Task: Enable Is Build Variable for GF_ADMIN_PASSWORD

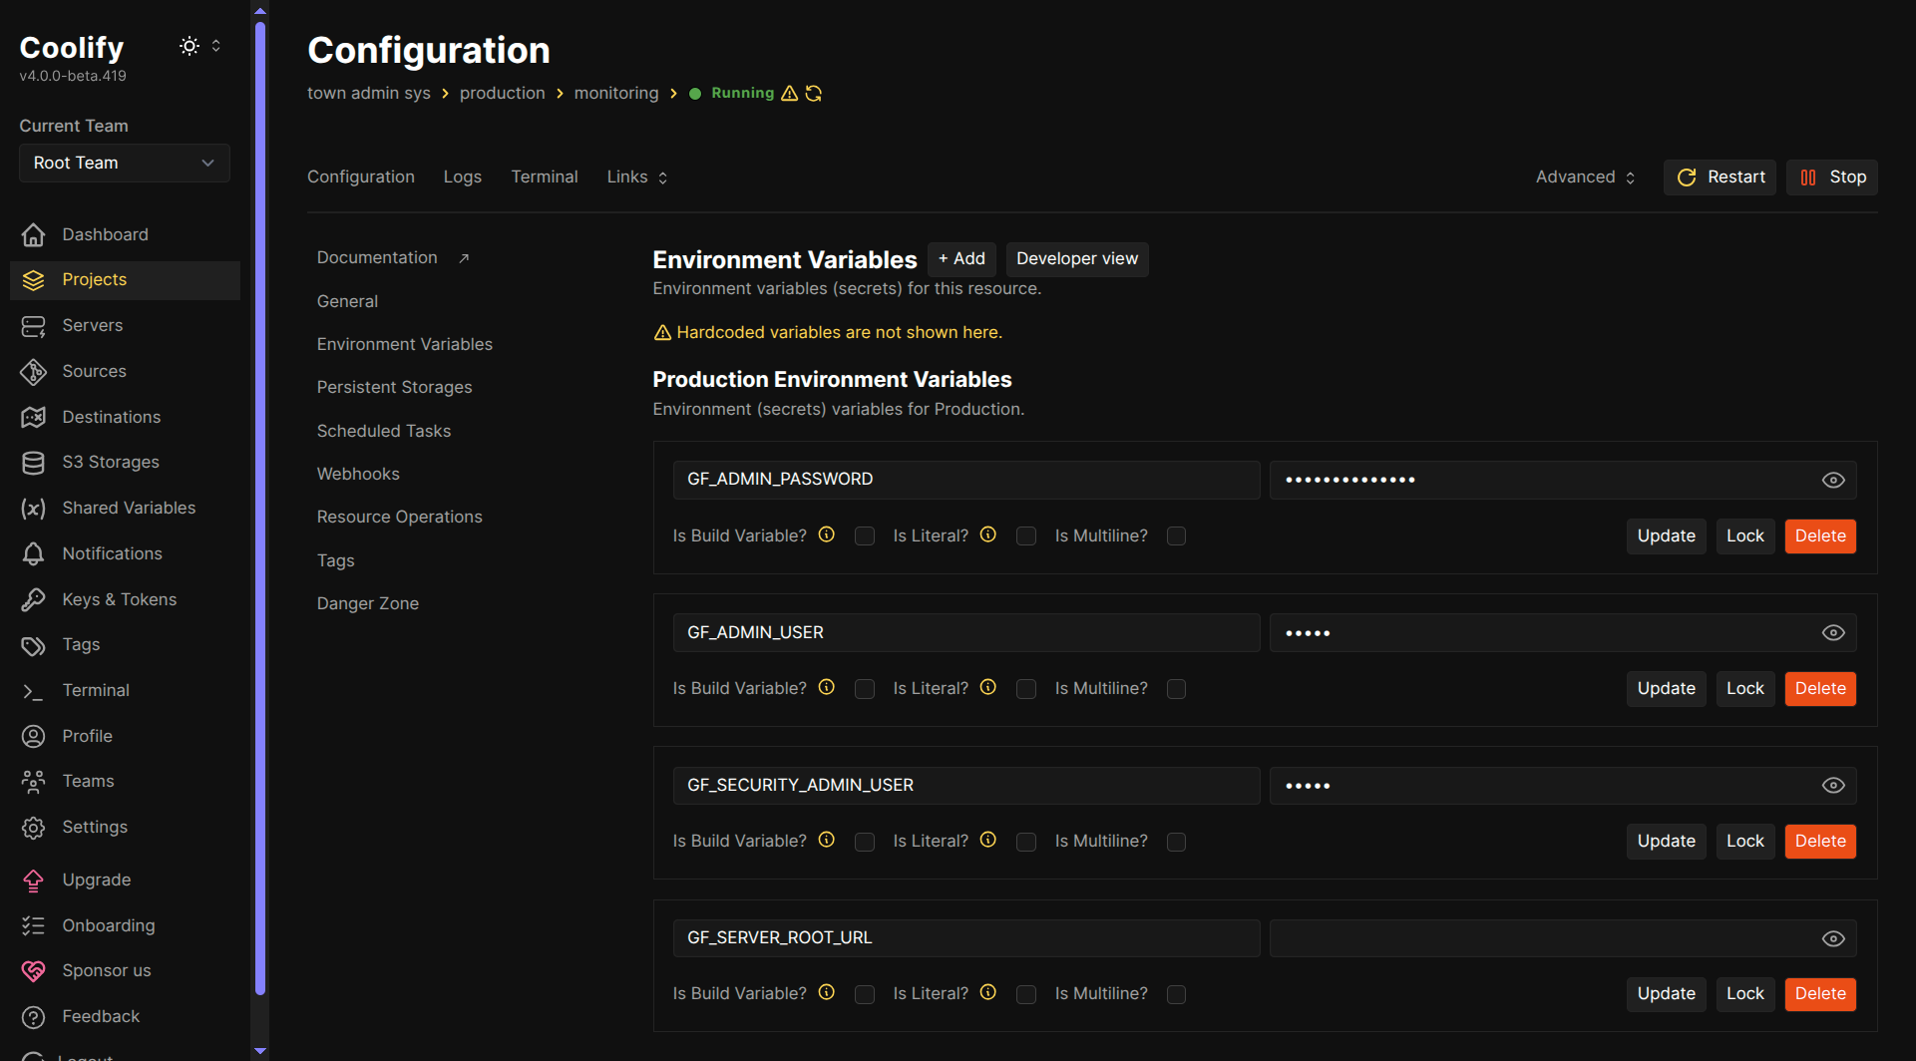Action: (864, 535)
